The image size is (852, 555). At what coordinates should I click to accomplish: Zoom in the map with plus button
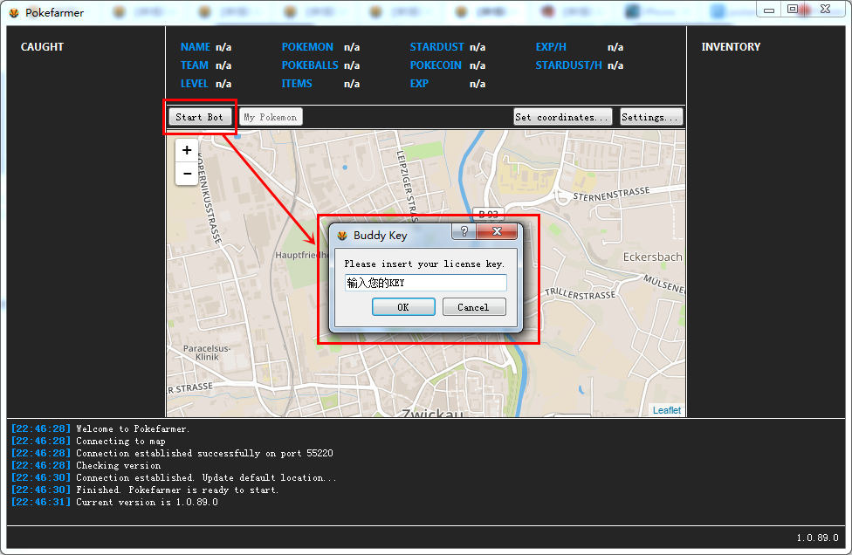187,150
